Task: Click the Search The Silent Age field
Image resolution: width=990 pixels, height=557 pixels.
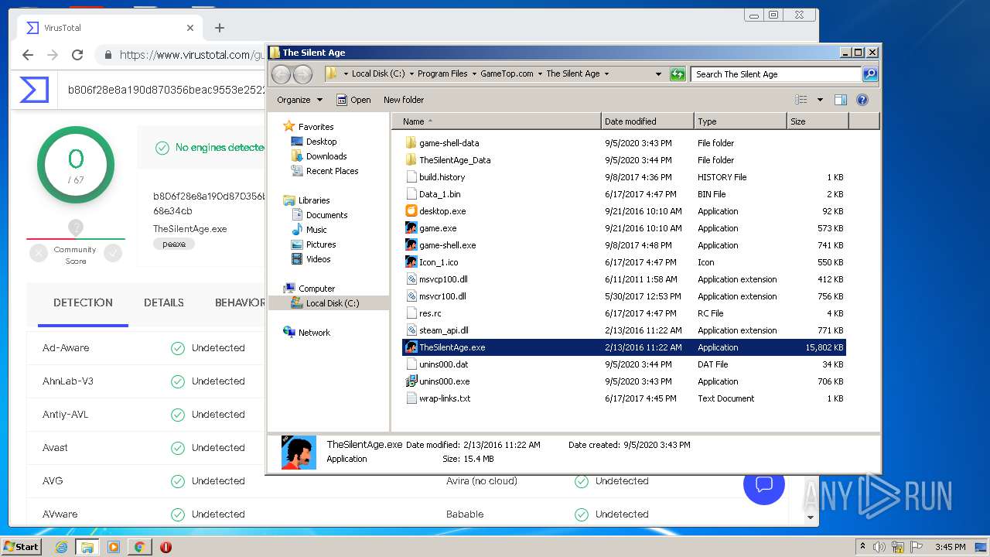Action: point(776,74)
